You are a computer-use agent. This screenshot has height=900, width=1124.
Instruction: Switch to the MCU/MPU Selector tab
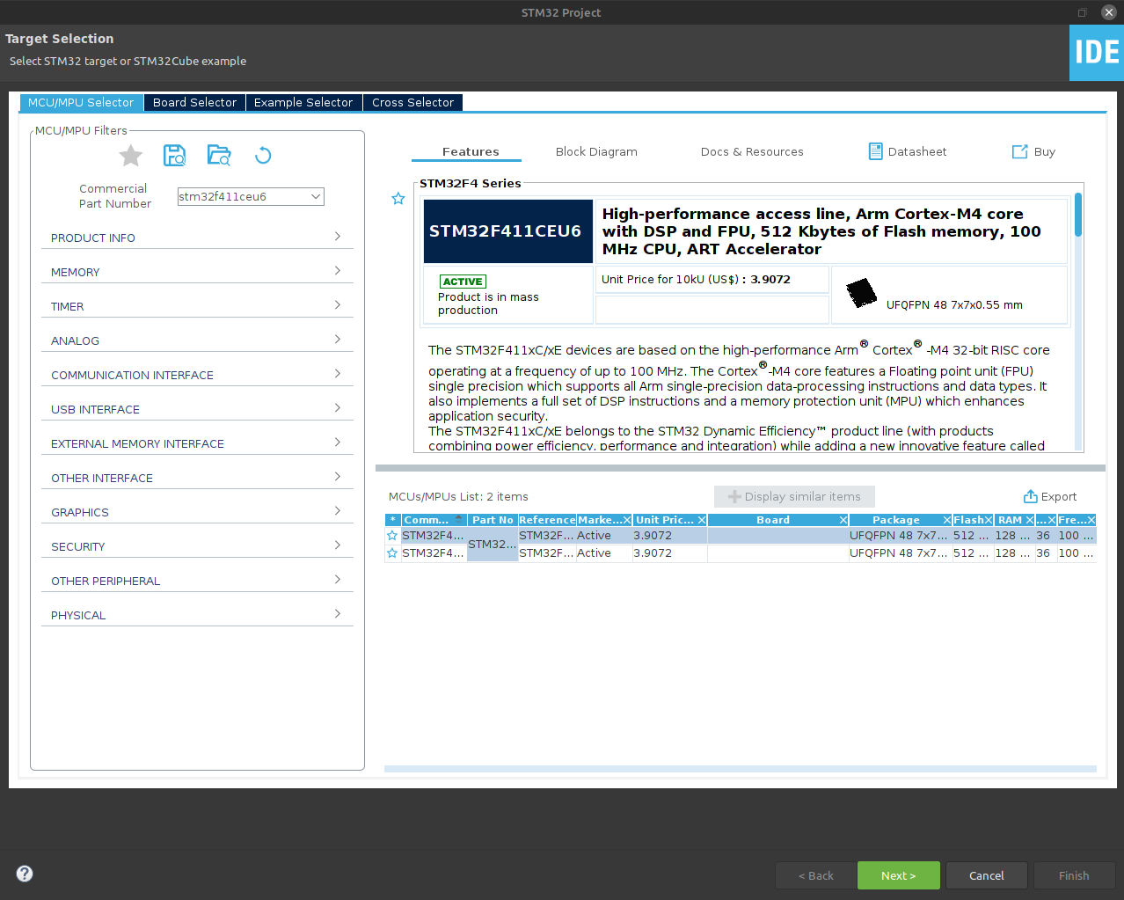click(x=81, y=102)
